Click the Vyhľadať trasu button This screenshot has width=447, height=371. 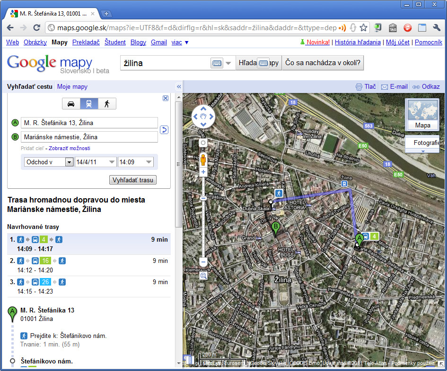coord(133,180)
